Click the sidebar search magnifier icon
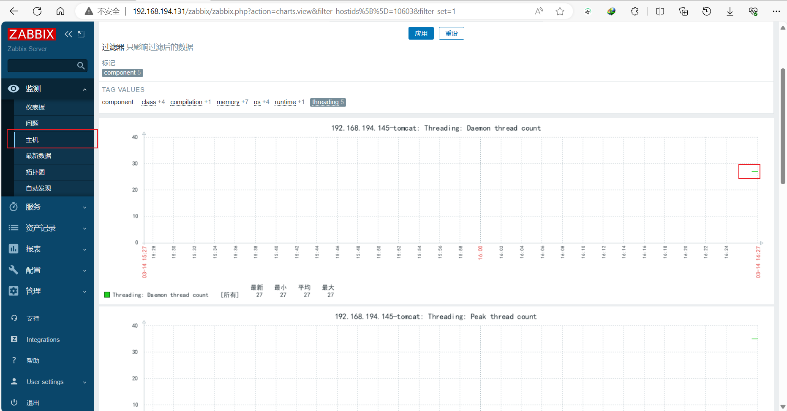 click(81, 66)
